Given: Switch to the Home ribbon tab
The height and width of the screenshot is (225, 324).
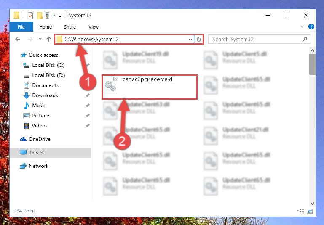Looking at the screenshot, I should 46,27.
